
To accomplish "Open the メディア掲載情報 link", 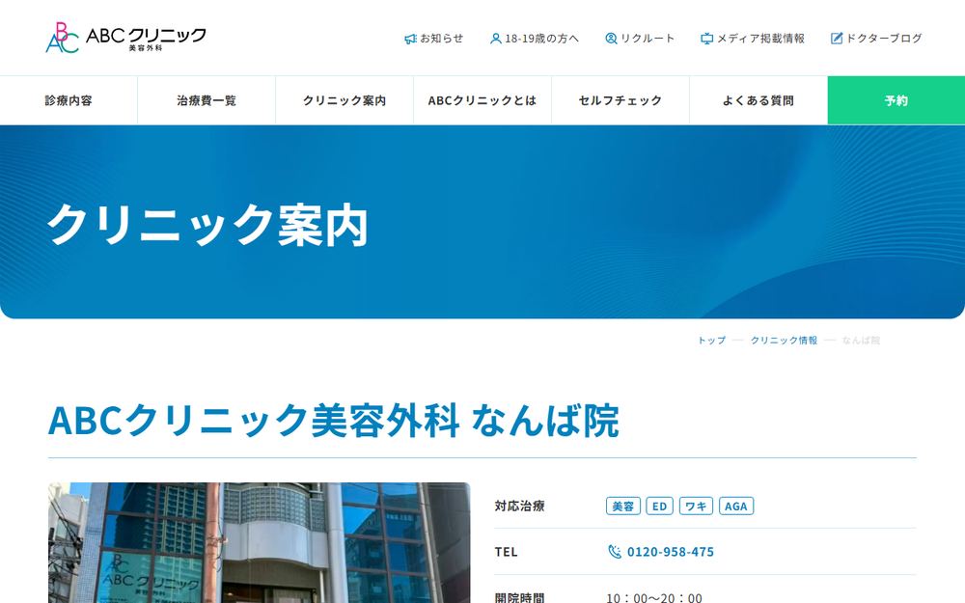I will pyautogui.click(x=752, y=39).
